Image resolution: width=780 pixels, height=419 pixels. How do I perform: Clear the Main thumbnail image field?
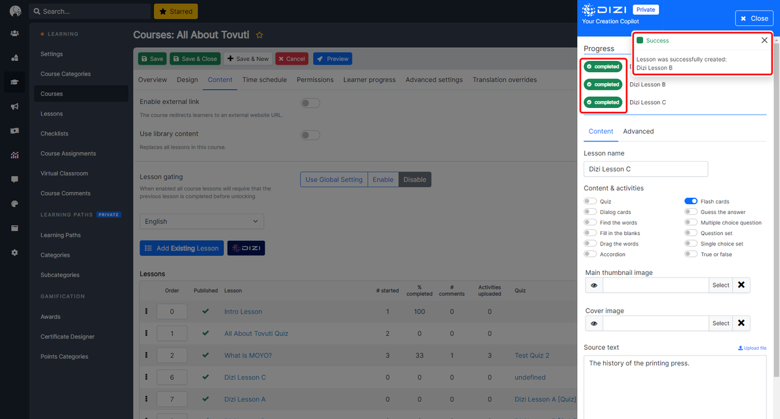pos(741,285)
